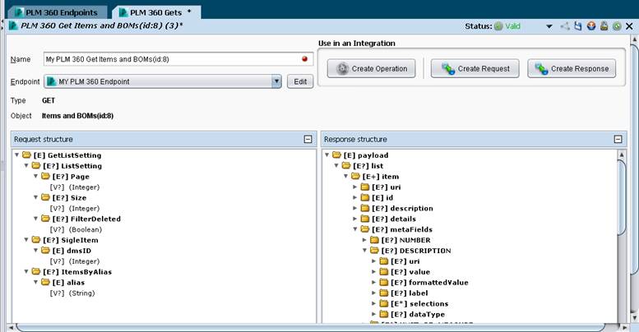
Task: Click the Response structure vertical scrollbar
Action: [x=622, y=197]
